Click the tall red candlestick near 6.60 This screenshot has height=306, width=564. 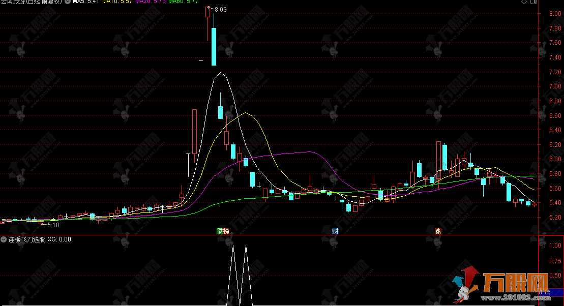(x=194, y=131)
